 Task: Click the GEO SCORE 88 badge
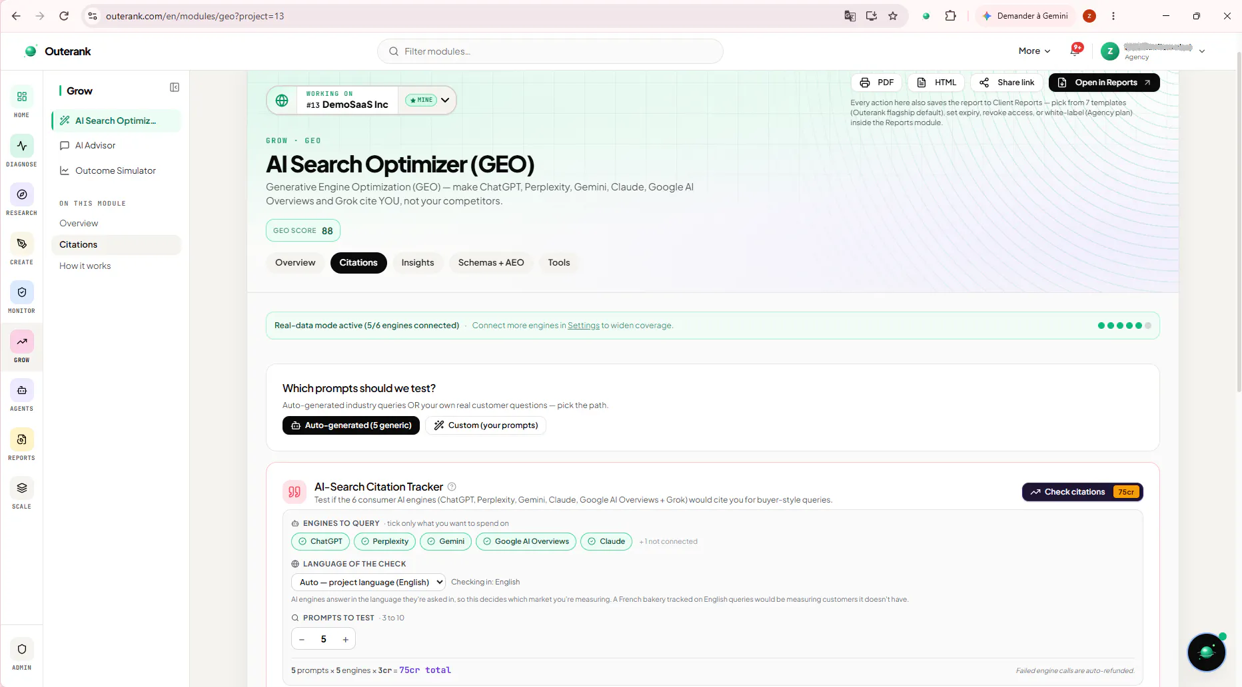(x=303, y=230)
